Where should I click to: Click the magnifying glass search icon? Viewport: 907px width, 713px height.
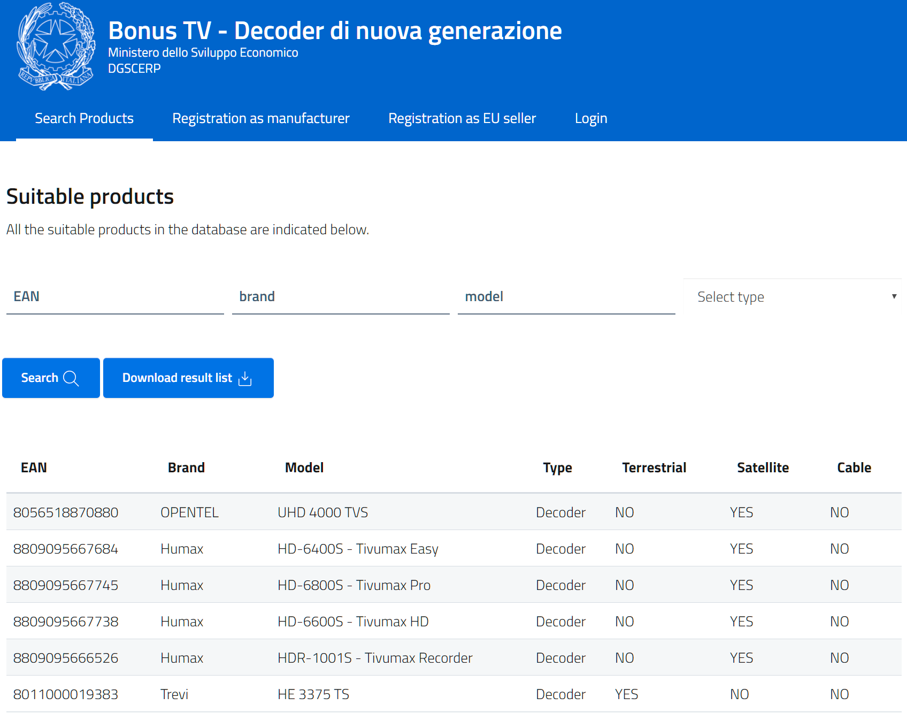pyautogui.click(x=71, y=378)
